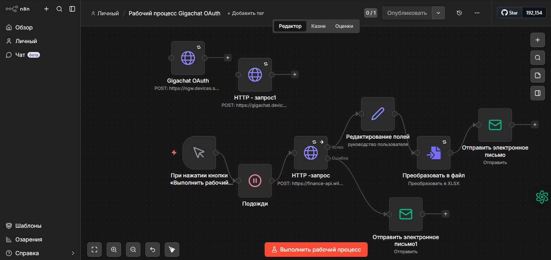
Task: Add node with canvas plus button
Action: coord(537,40)
